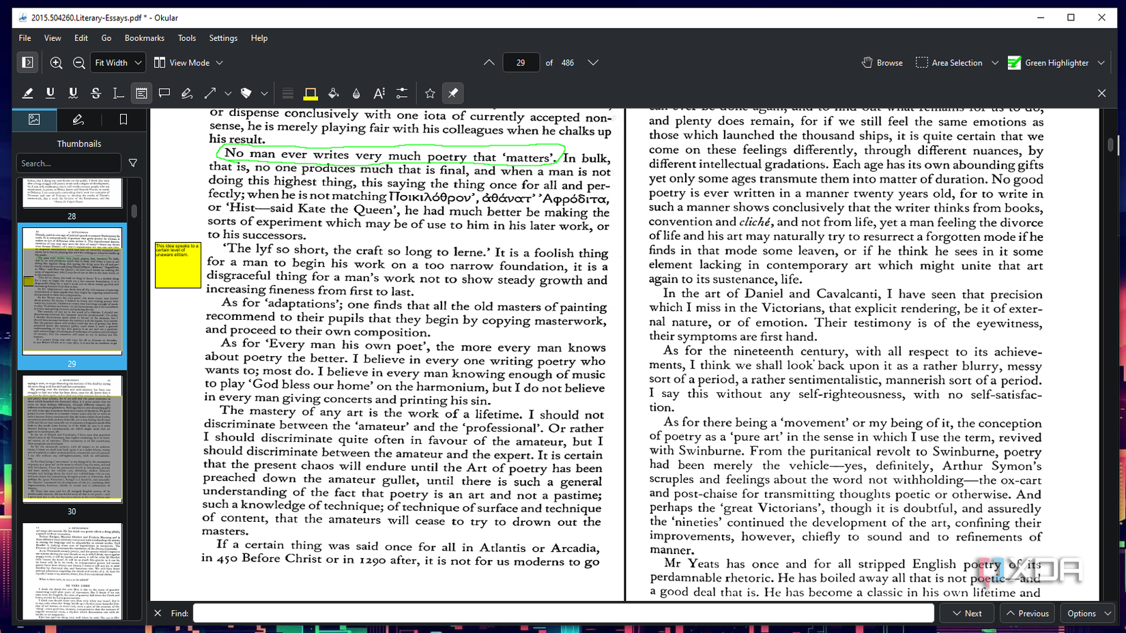This screenshot has width=1126, height=633.
Task: Select the Highlighter annotation tool
Action: (28, 93)
